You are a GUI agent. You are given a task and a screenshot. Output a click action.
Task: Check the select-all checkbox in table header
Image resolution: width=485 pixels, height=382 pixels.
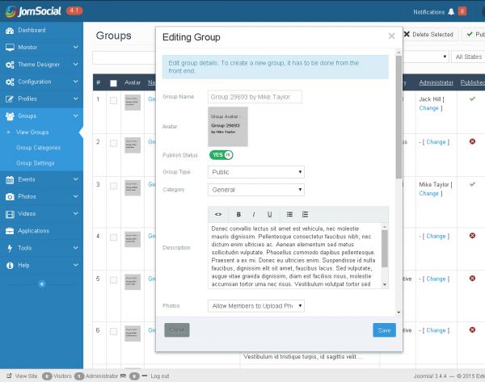(x=113, y=83)
